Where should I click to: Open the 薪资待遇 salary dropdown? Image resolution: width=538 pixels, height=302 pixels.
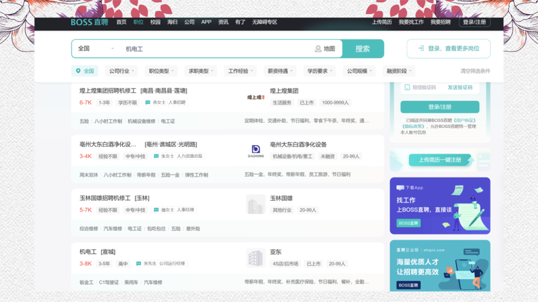[281, 71]
